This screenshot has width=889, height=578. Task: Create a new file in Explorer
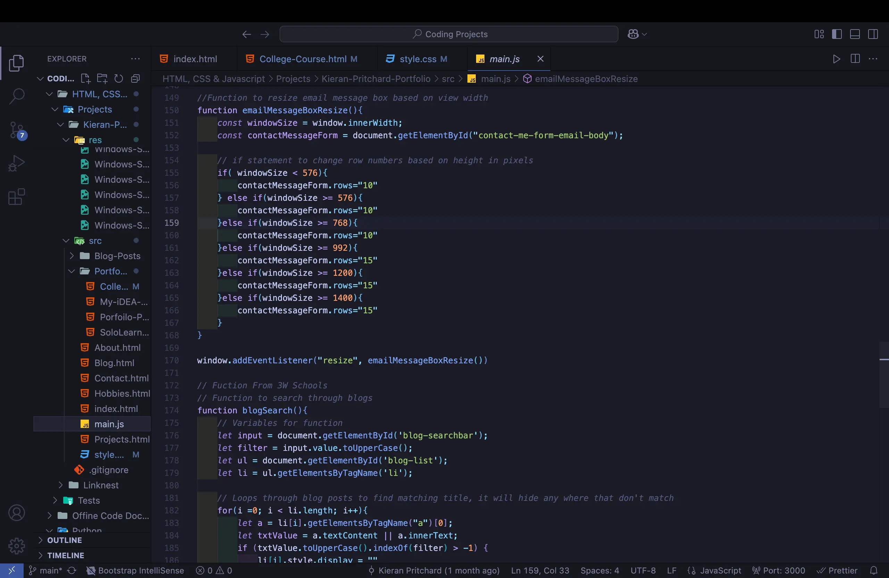point(85,79)
